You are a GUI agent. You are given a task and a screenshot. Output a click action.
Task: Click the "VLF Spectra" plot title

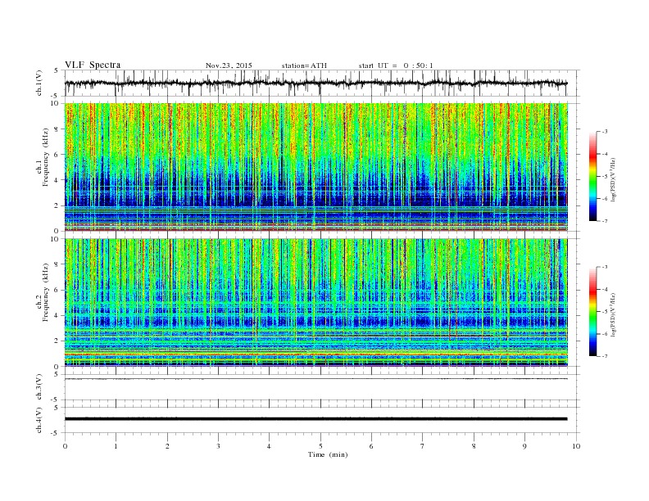(x=93, y=65)
